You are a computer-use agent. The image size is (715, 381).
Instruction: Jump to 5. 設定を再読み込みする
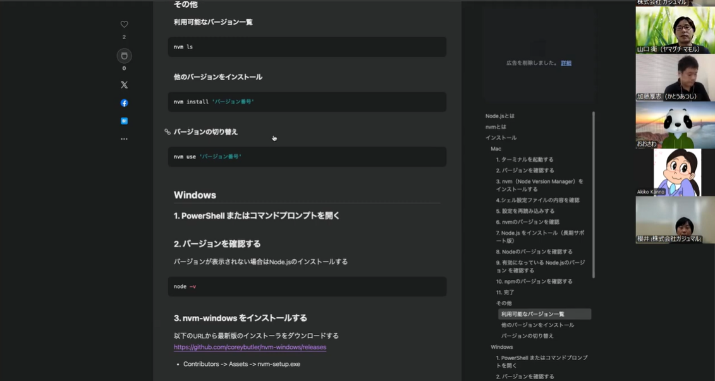tap(525, 211)
